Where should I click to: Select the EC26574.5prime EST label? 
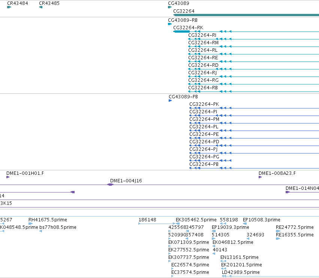pyautogui.click(x=190, y=265)
